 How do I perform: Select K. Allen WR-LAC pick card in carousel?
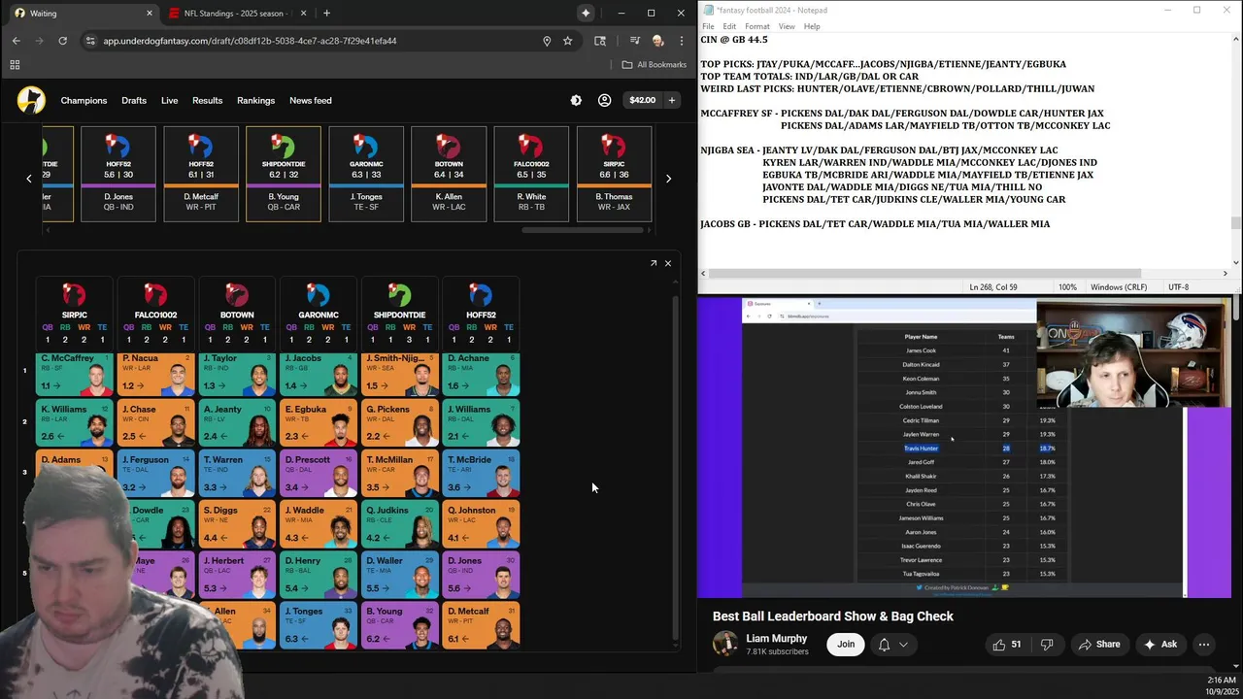(x=449, y=174)
